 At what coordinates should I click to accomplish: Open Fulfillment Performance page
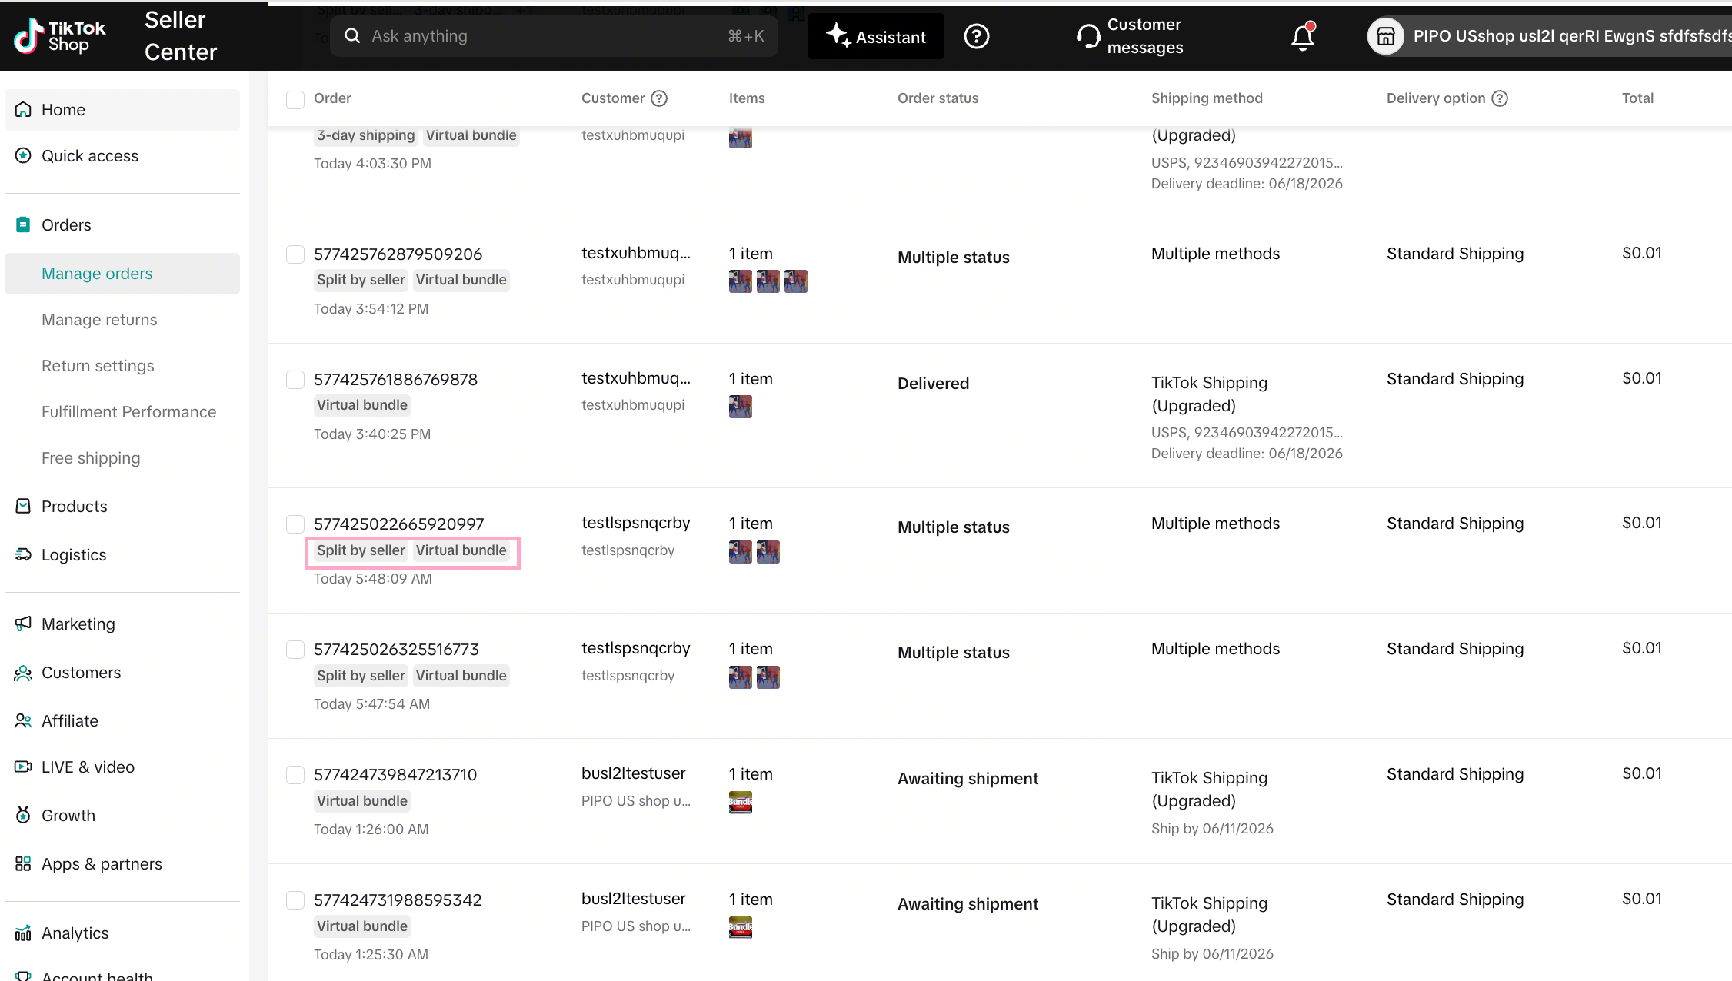[x=128, y=412]
